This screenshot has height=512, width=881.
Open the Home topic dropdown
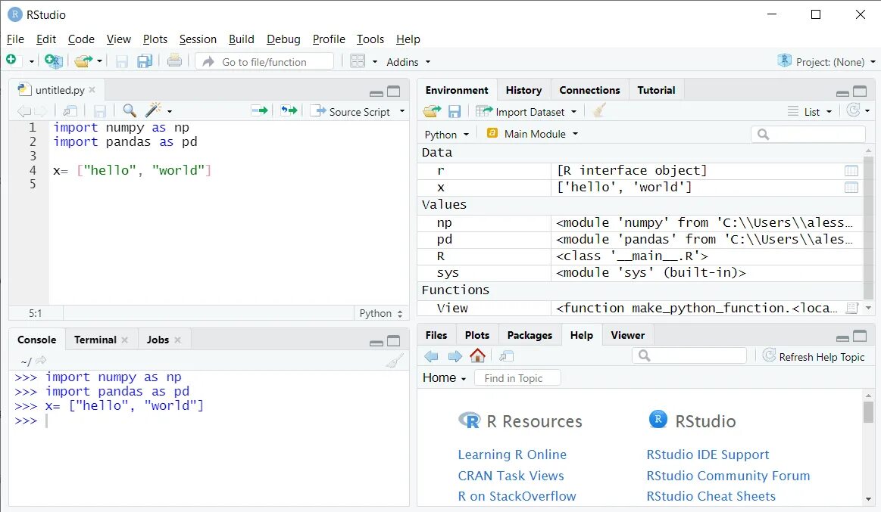coord(445,378)
